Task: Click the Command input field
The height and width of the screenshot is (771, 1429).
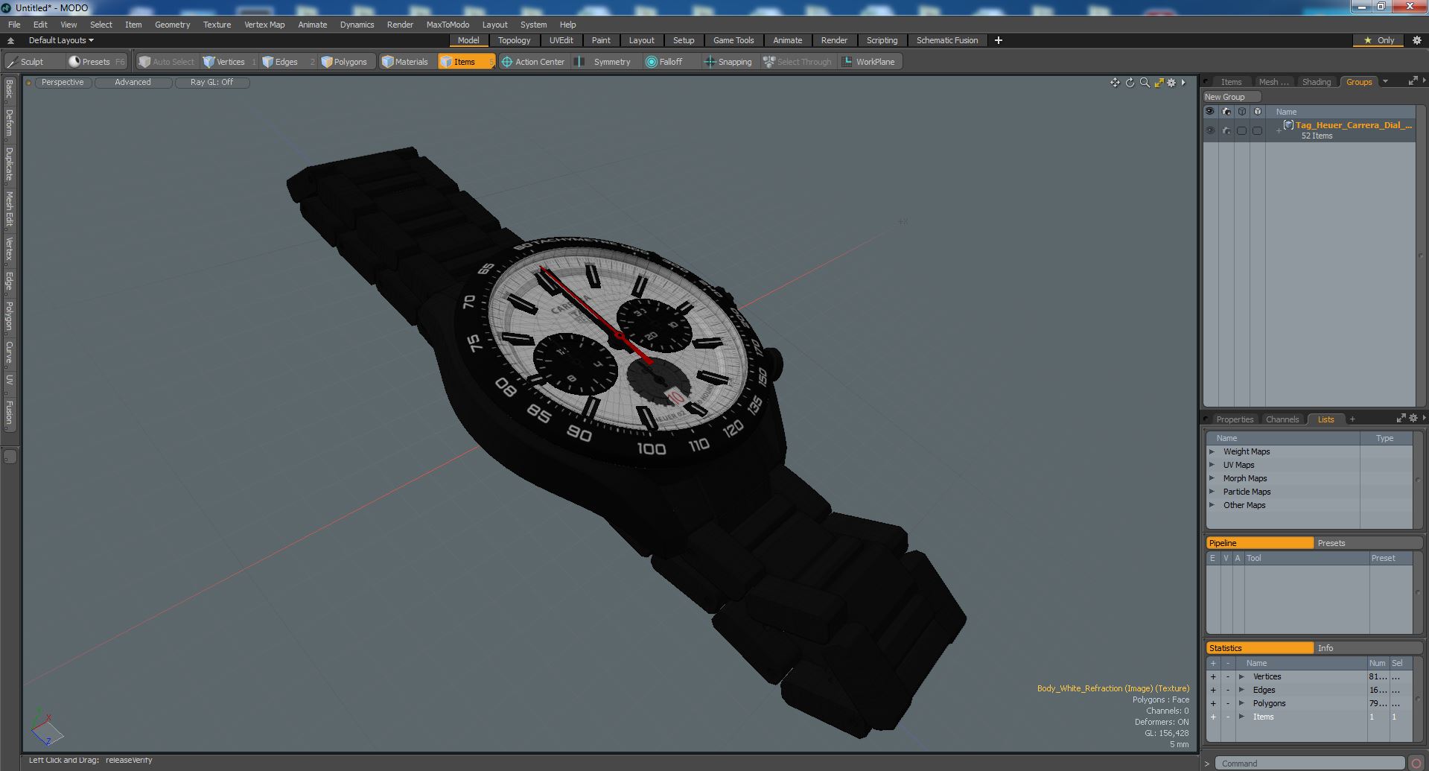Action: pos(1309,763)
